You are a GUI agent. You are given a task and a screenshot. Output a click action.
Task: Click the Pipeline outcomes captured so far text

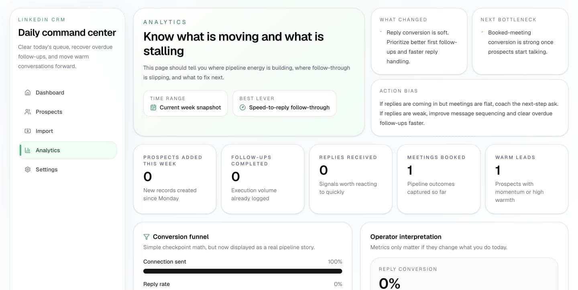(431, 188)
